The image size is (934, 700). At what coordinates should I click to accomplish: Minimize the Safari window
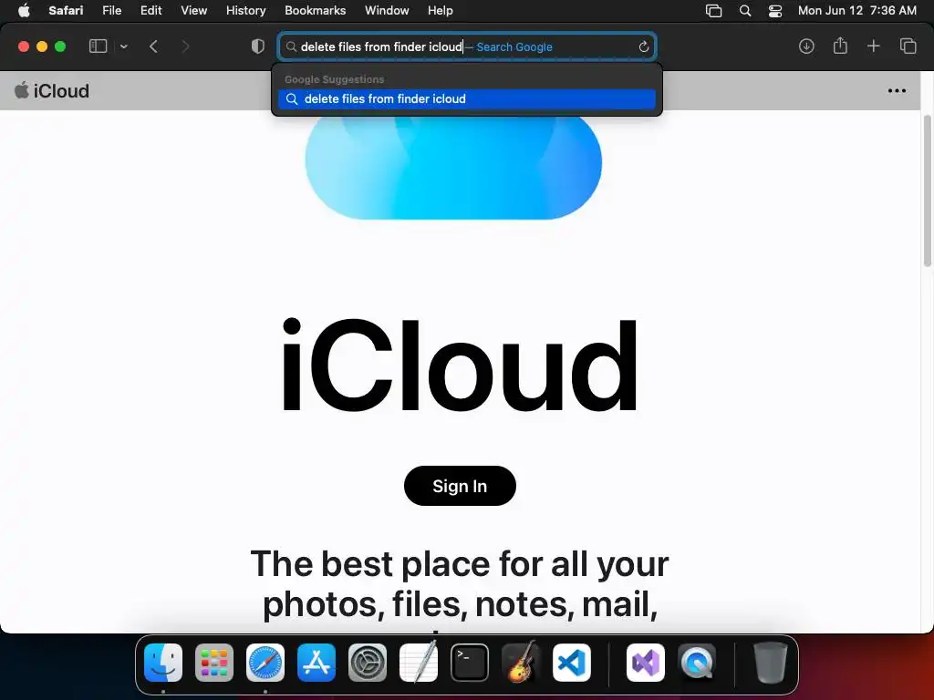tap(42, 46)
